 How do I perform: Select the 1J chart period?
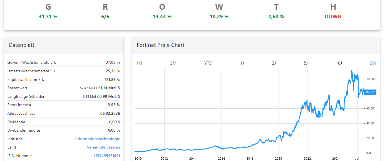click(242, 63)
